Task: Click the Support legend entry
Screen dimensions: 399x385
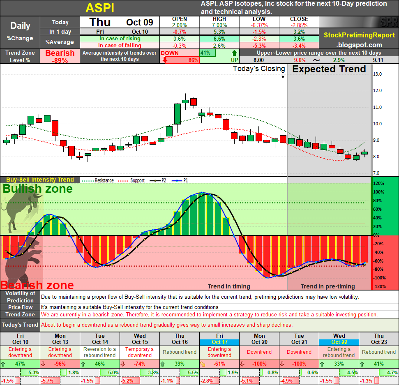Action: click(131, 180)
